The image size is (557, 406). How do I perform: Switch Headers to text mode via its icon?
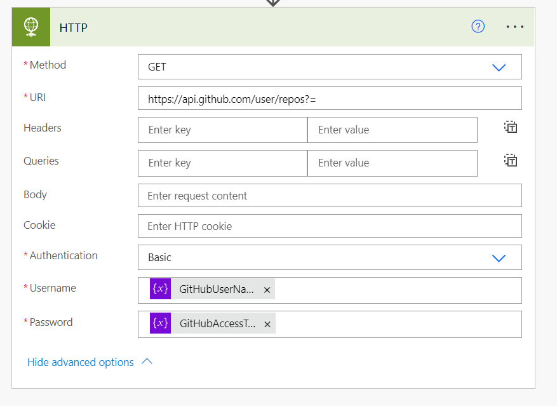click(x=511, y=126)
